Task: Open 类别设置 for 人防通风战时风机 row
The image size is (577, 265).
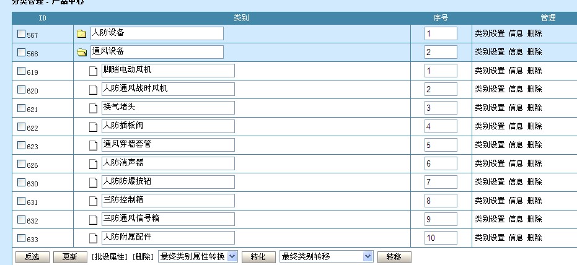Action: [x=490, y=89]
